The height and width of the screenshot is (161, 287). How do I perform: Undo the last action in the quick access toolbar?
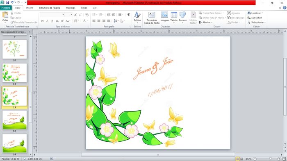[12, 2]
